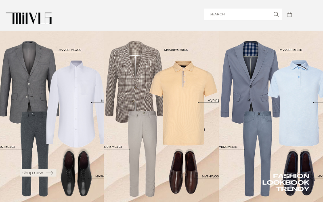Select the 021MGY02 trousers label
Image resolution: width=323 pixels, height=202 pixels.
pos(8,147)
